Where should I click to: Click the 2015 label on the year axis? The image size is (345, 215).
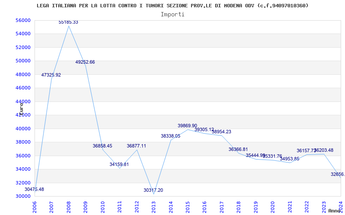(x=188, y=207)
